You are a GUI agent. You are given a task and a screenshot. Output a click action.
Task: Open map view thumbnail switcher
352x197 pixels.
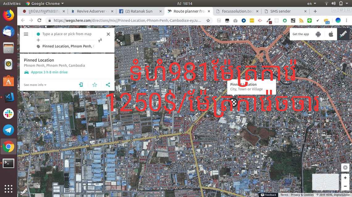point(325,182)
